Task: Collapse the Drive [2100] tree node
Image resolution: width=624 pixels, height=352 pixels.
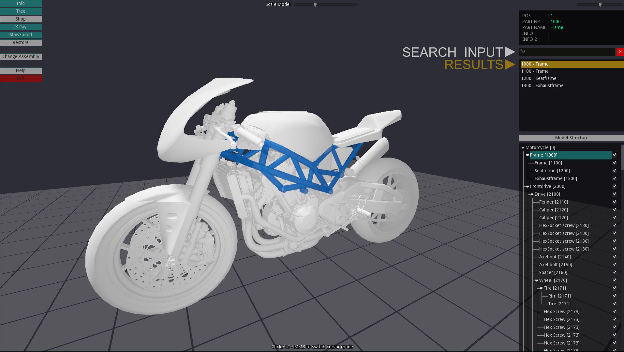Action: click(532, 194)
